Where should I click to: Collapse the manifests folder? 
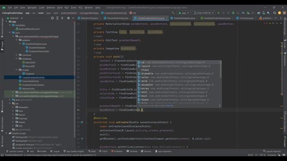(10, 25)
